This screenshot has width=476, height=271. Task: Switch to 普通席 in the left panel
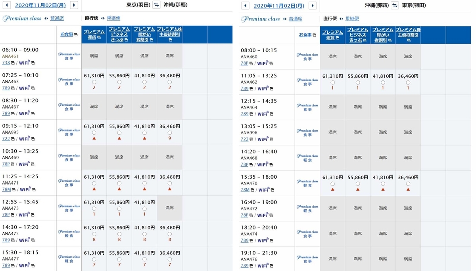(x=57, y=18)
